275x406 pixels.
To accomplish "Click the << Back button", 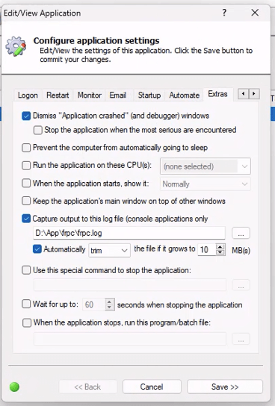I will click(x=87, y=387).
